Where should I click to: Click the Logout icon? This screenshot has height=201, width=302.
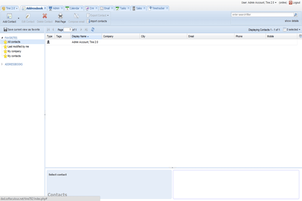(x=290, y=3)
